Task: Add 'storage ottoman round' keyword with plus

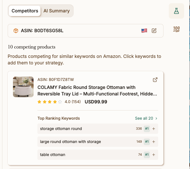Action: [153, 129]
